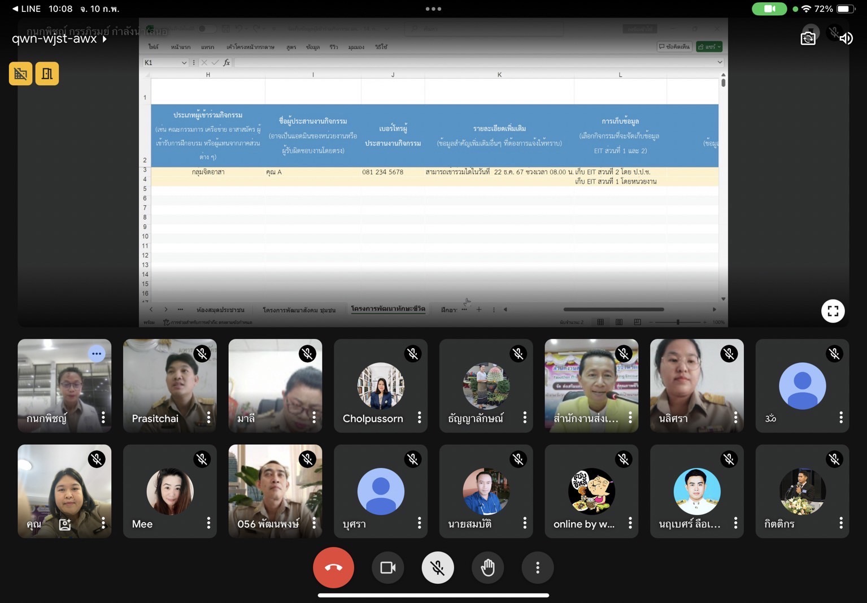
Task: End the call with the red hang-up button
Action: (x=333, y=567)
